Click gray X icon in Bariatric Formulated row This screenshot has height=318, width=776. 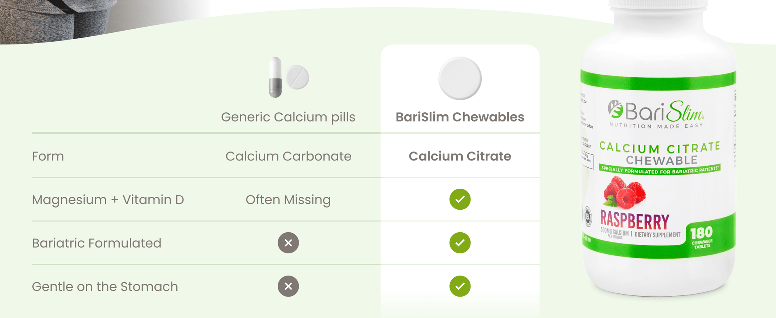point(288,243)
